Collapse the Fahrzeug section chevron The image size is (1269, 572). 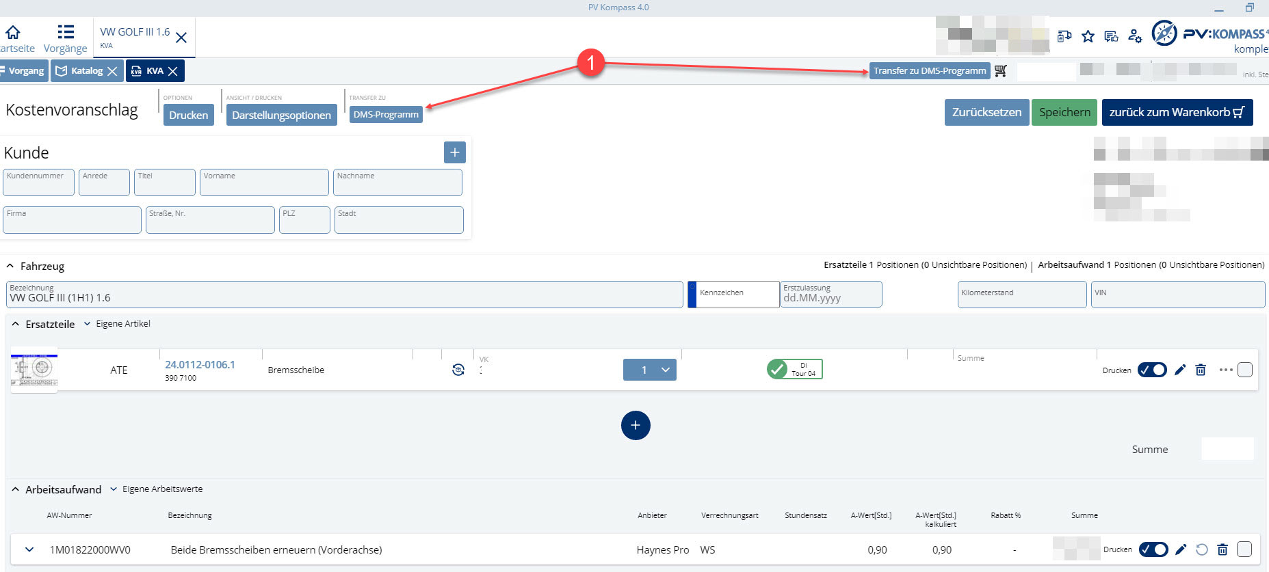(x=10, y=266)
